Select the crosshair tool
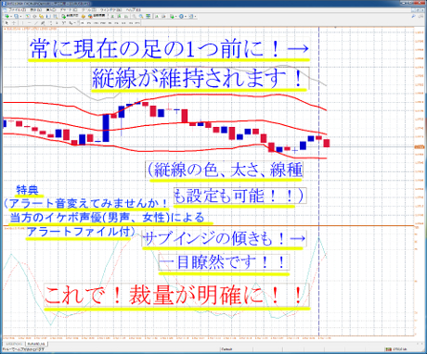 (14, 23)
